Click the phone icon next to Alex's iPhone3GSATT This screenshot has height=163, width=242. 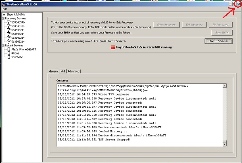[x=9, y=49]
